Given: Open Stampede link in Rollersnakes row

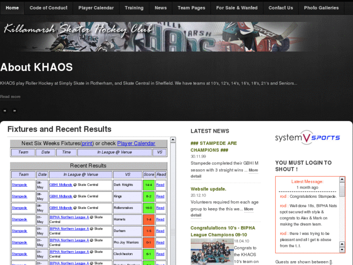Looking at the screenshot, I should click(x=19, y=208).
